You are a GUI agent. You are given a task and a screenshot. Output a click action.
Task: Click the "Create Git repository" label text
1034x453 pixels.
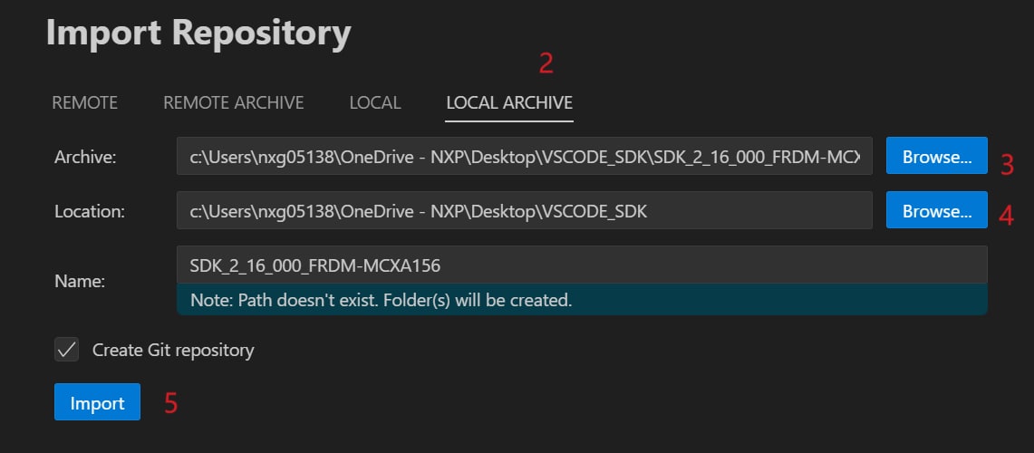pyautogui.click(x=173, y=350)
